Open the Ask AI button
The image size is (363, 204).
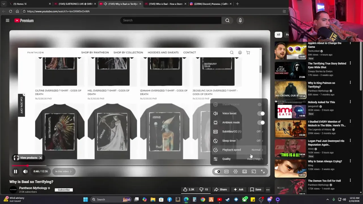coord(238,190)
